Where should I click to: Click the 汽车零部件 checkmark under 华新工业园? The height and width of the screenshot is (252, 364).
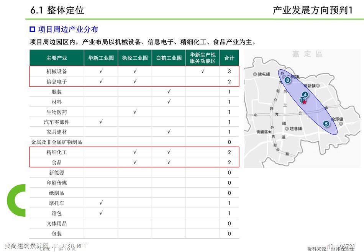tap(101, 121)
